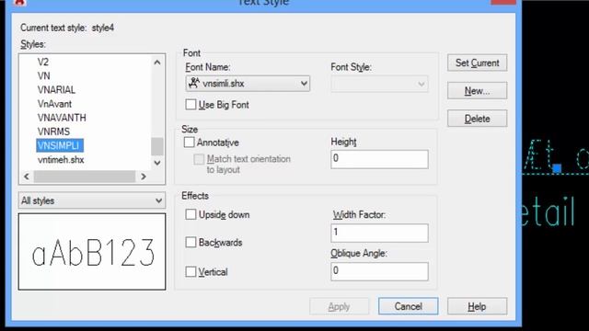Image resolution: width=589 pixels, height=331 pixels.
Task: Select the VN style entry
Action: tap(43, 75)
